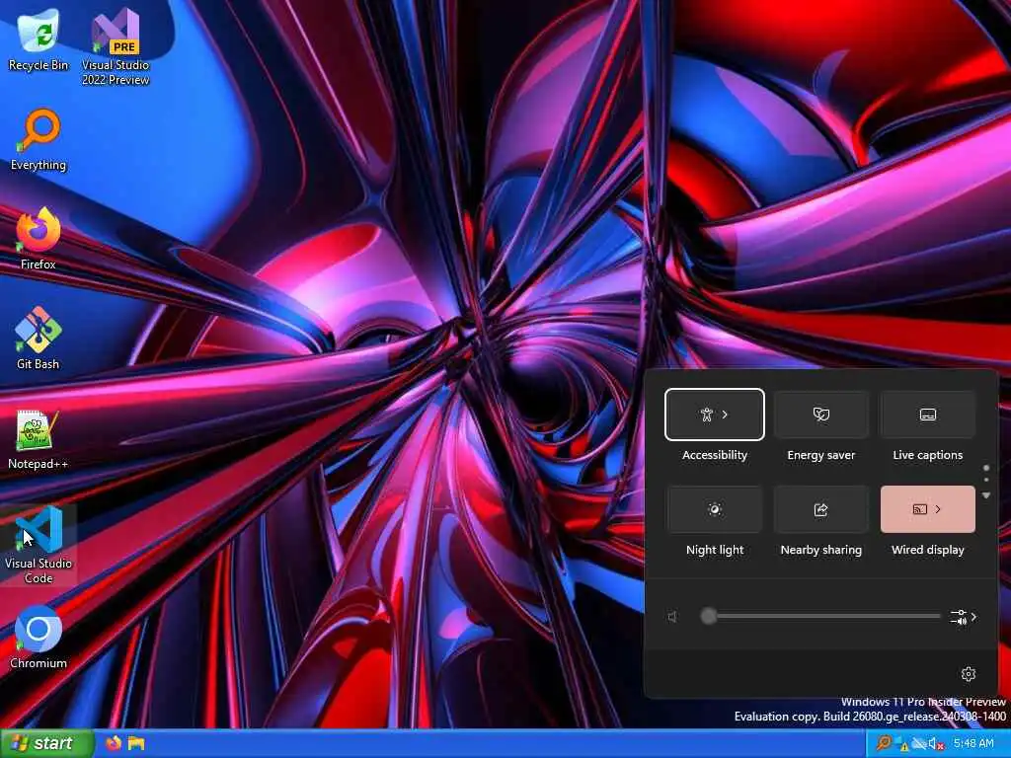Viewport: 1011px width, 758px height.
Task: Select the Visual Studio Code desktop shortcut
Action: (39, 545)
